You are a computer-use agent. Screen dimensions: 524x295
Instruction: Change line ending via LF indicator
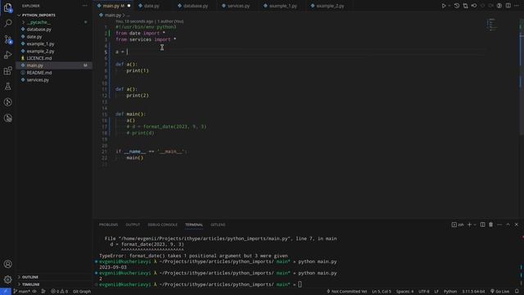pyautogui.click(x=436, y=292)
